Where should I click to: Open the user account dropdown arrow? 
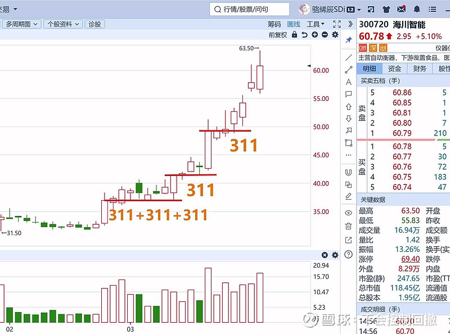click(359, 10)
